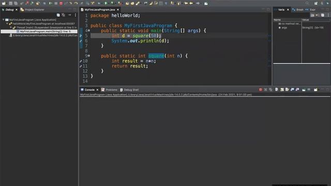Close the Debug view tab
This screenshot has height=186, width=331.
(17, 10)
